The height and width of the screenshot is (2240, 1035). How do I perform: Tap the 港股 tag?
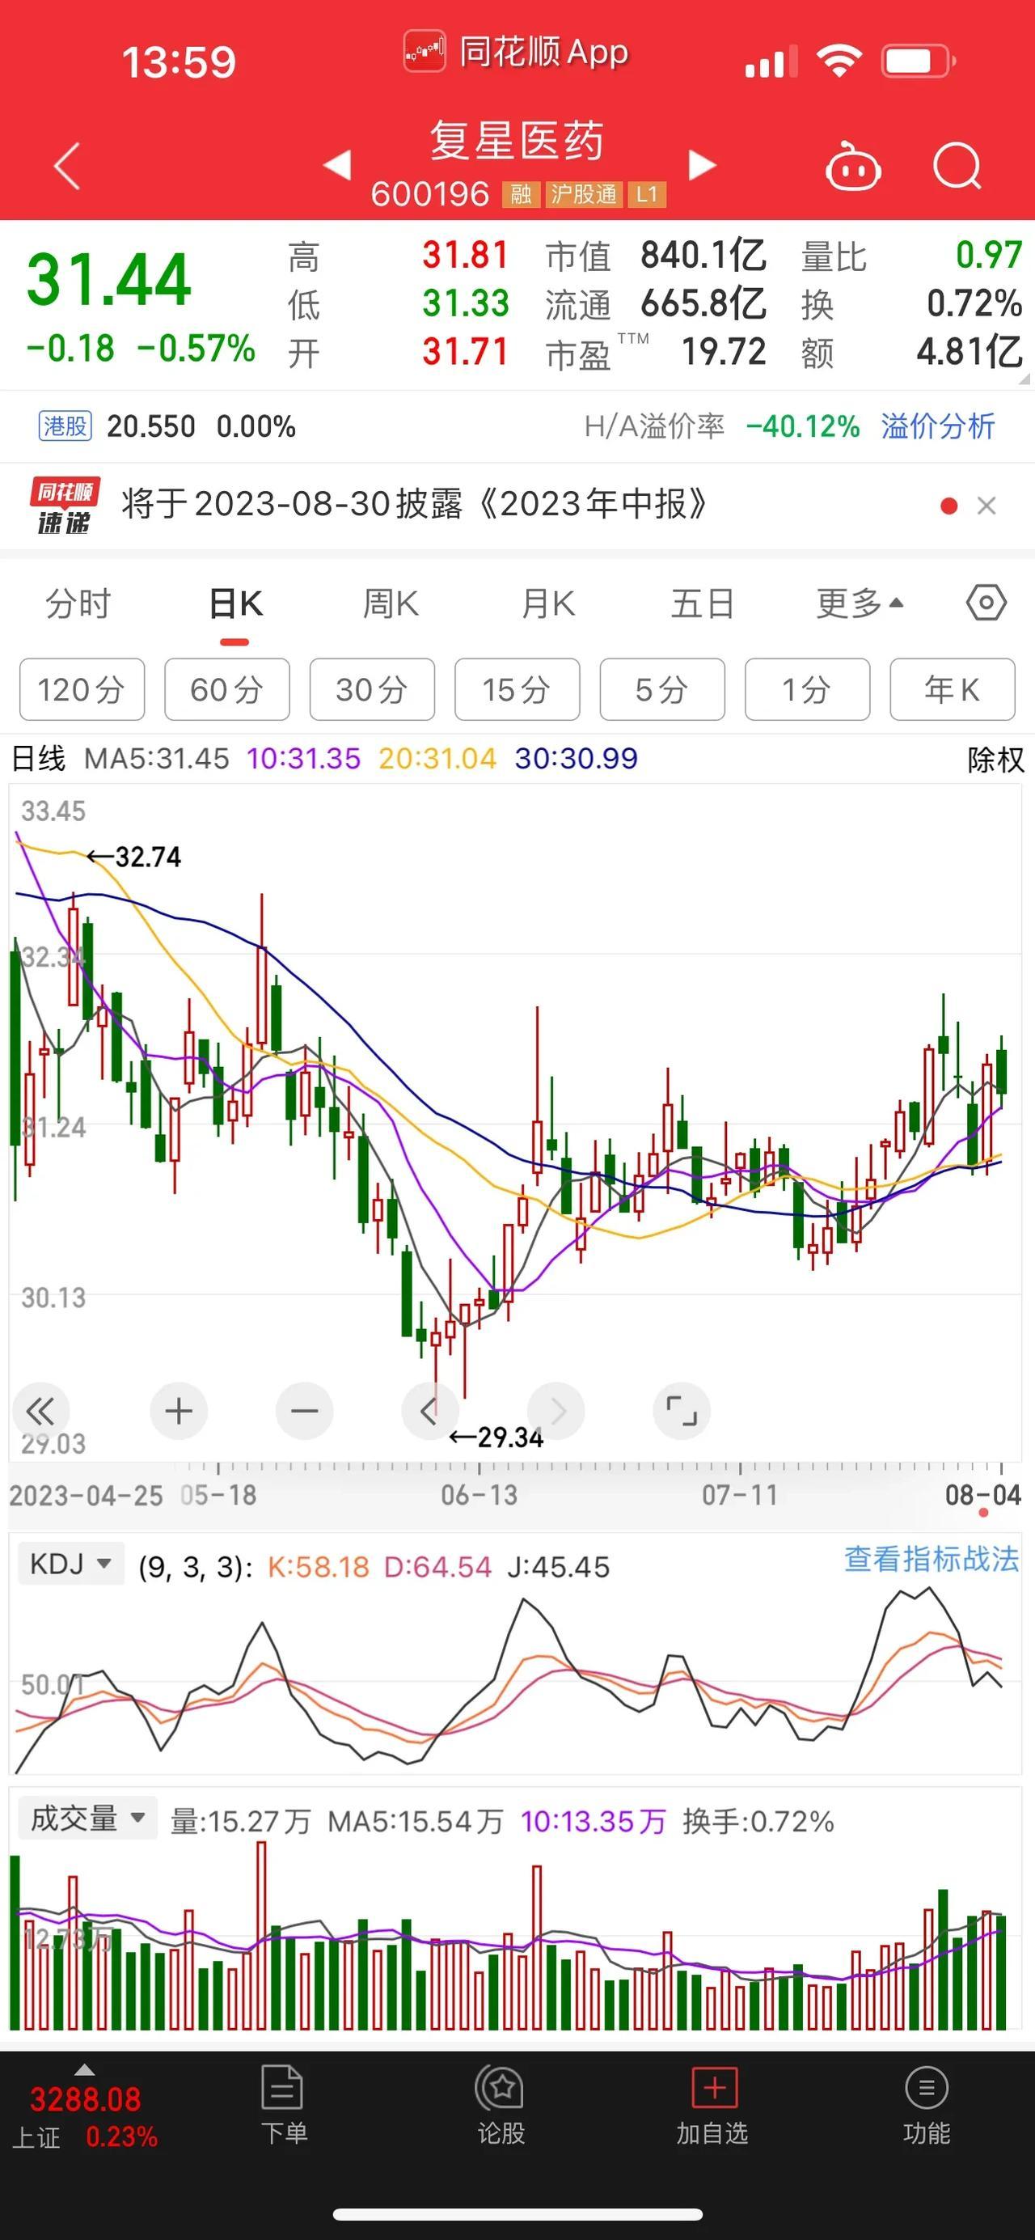click(x=65, y=426)
